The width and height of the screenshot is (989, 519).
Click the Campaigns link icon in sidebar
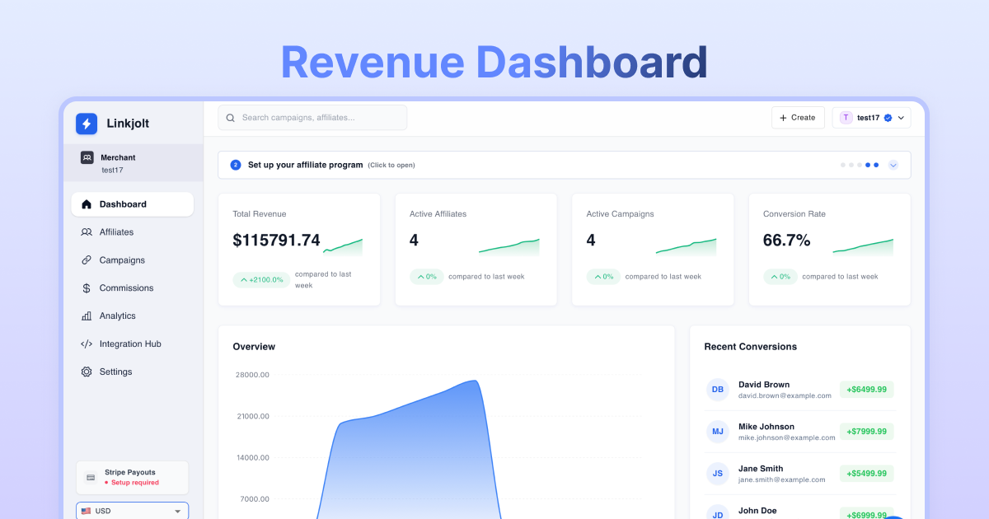click(x=87, y=260)
